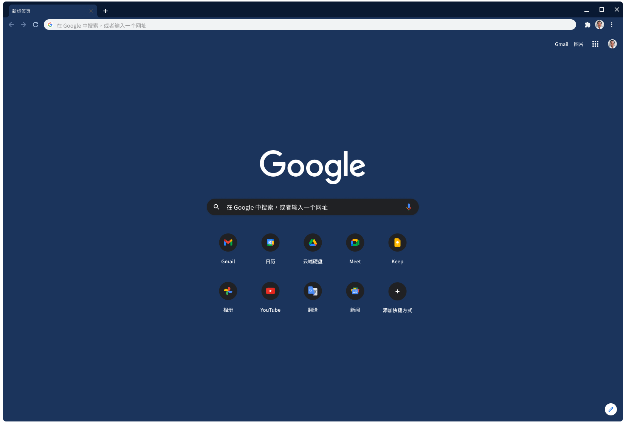Open the YouTube shortcut
626x426 pixels.
tap(270, 291)
